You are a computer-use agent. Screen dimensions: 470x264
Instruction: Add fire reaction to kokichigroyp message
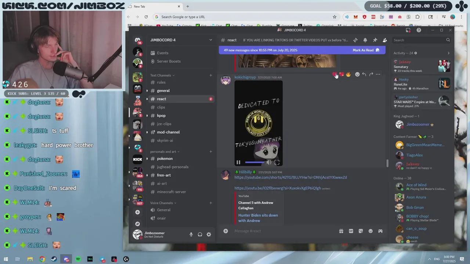click(x=348, y=74)
